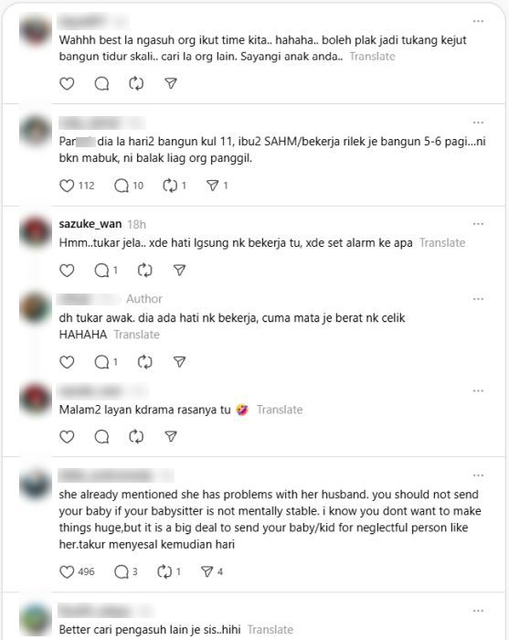View the 3 replies on the 496-like comment

coord(125,571)
